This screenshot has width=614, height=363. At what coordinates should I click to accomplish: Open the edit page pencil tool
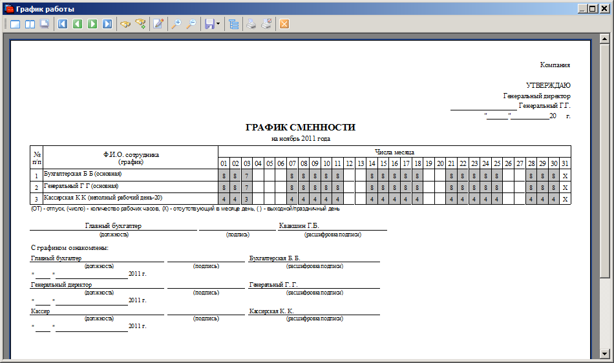pos(158,25)
